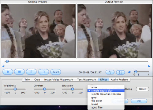Click the timecode 00:00:08/00:21:57

(x=90, y=72)
